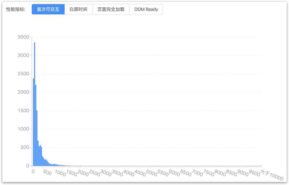289x185 pixels.
Task: Click the 大于10000 x-axis label
Action: (271, 175)
